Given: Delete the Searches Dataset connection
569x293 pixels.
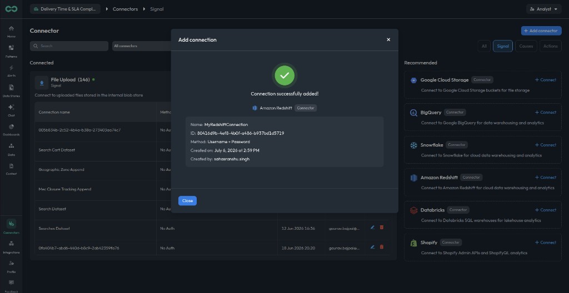Looking at the screenshot, I should 381,228.
